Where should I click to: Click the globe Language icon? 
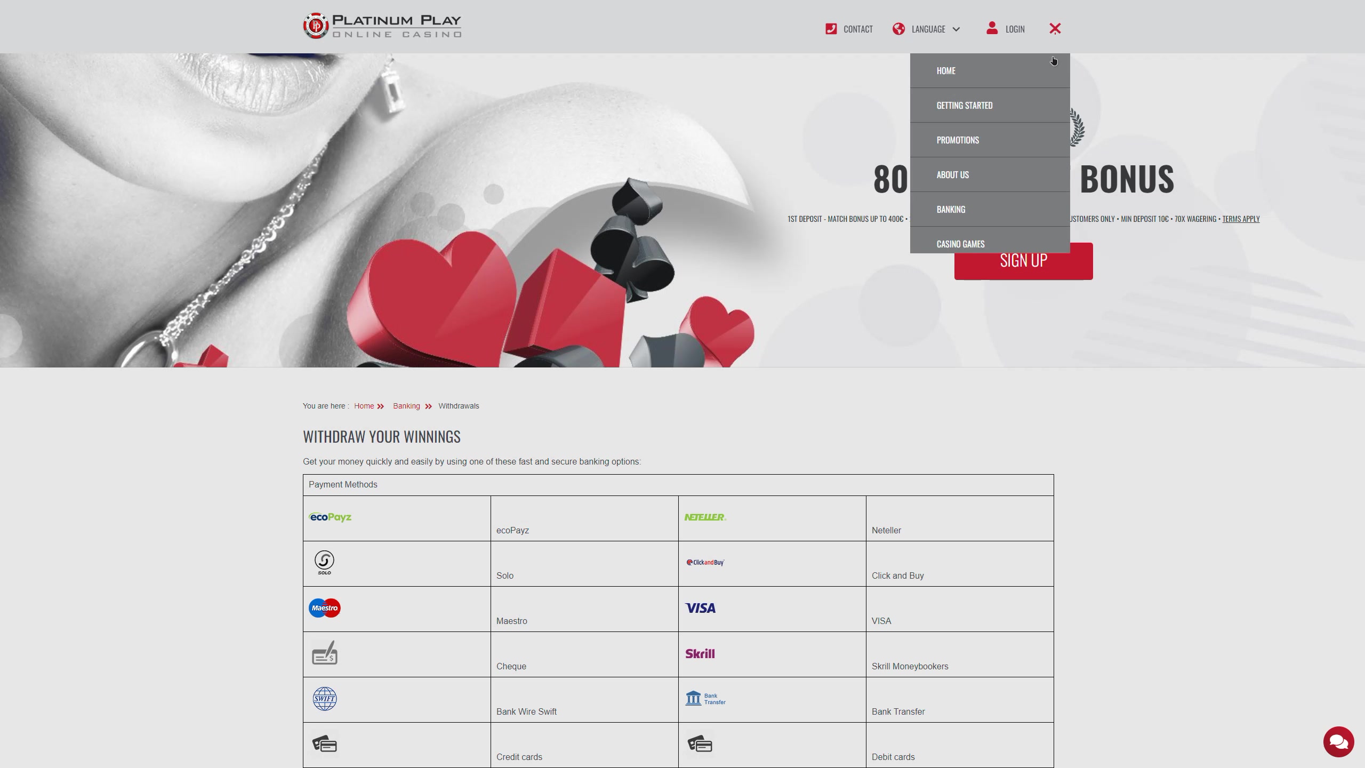coord(898,29)
